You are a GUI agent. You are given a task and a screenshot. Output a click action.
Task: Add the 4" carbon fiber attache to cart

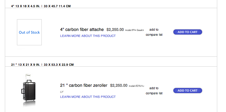coord(188,32)
